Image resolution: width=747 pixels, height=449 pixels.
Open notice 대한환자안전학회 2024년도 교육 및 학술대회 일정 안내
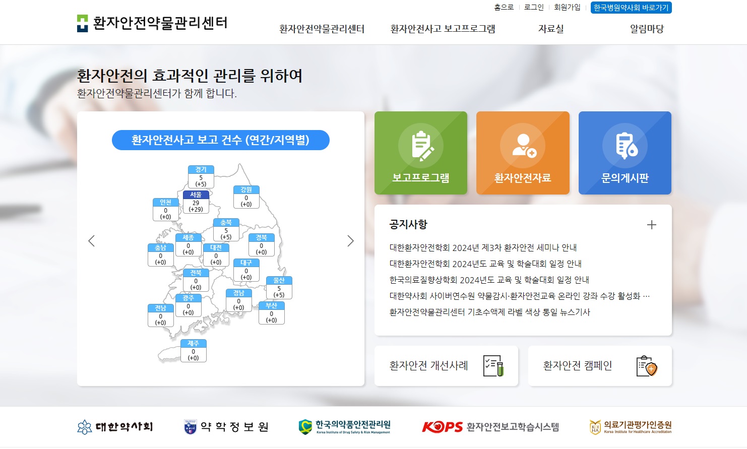pyautogui.click(x=485, y=264)
